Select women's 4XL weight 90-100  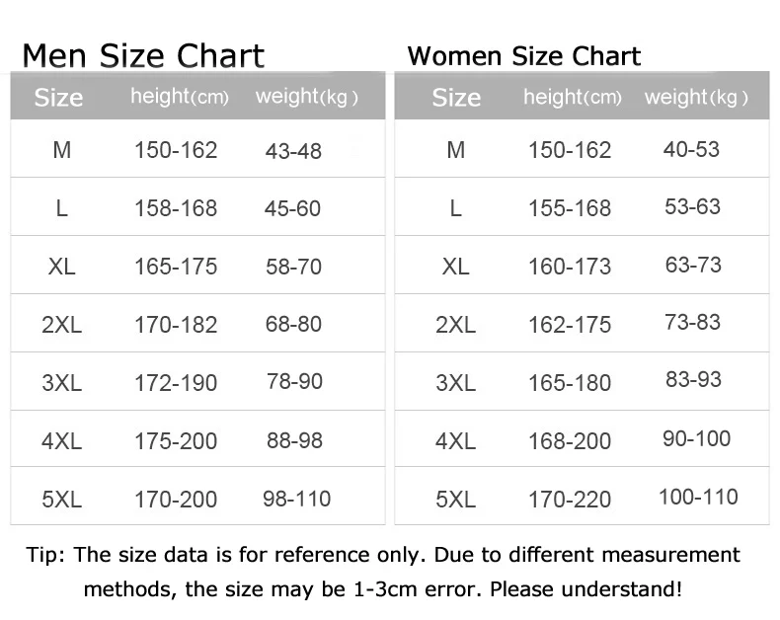pyautogui.click(x=696, y=438)
